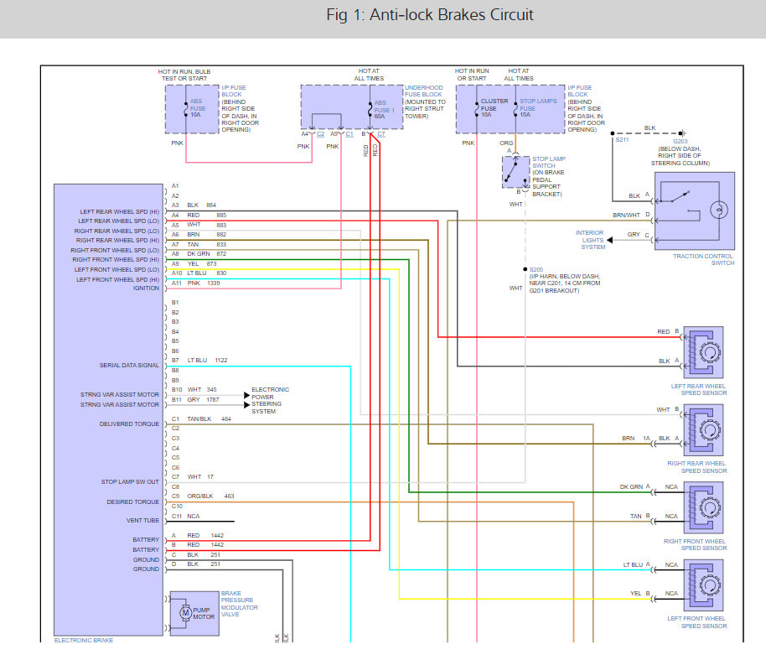Viewport: 766px width, 660px height.
Task: Click the G203 ground symbol
Action: pyautogui.click(x=682, y=133)
